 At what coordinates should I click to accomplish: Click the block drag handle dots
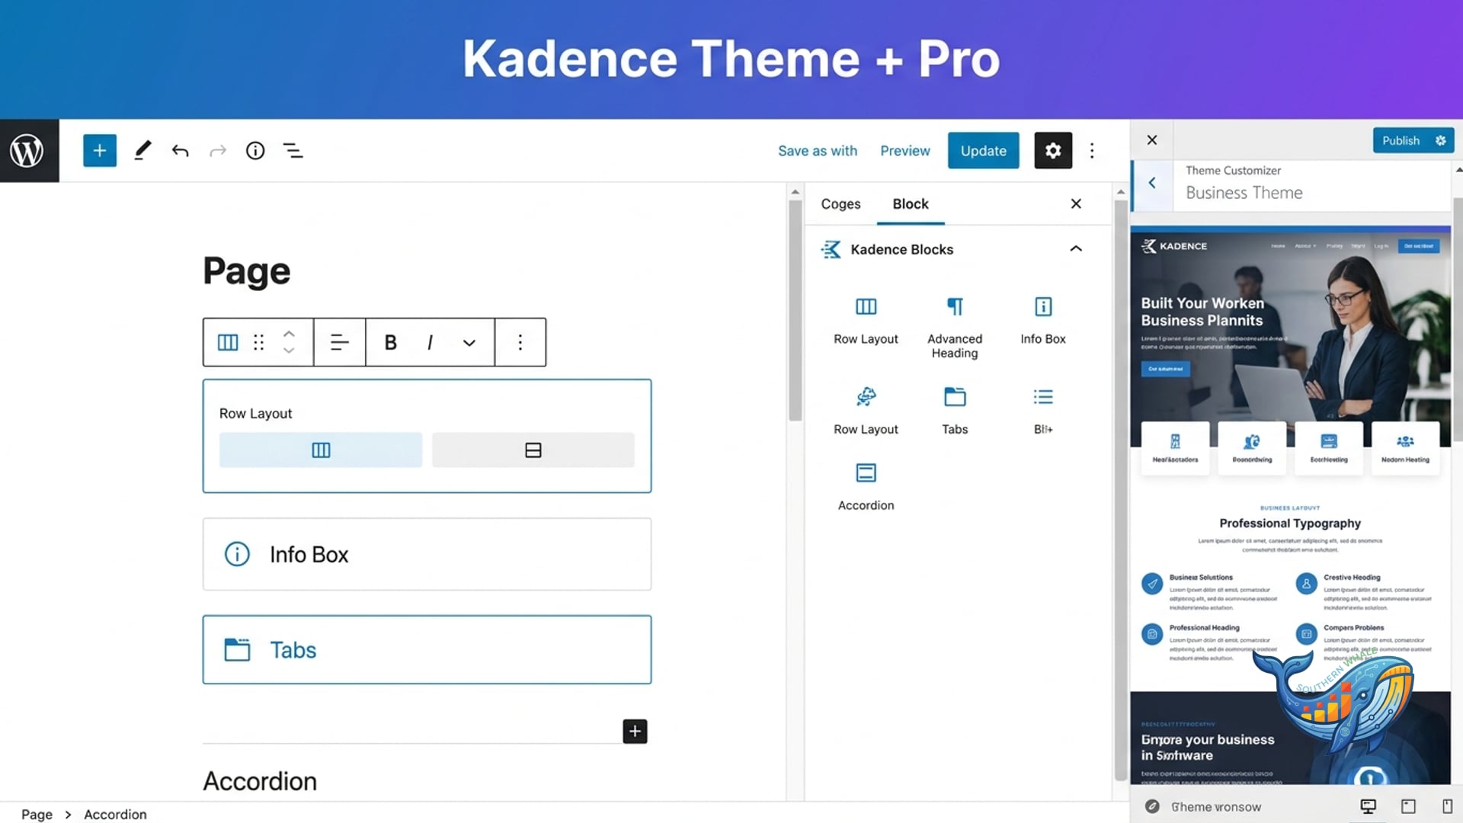[259, 342]
